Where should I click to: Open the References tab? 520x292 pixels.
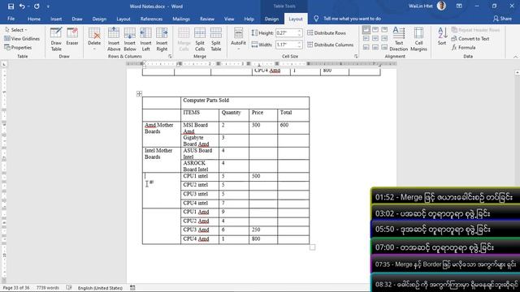click(151, 19)
